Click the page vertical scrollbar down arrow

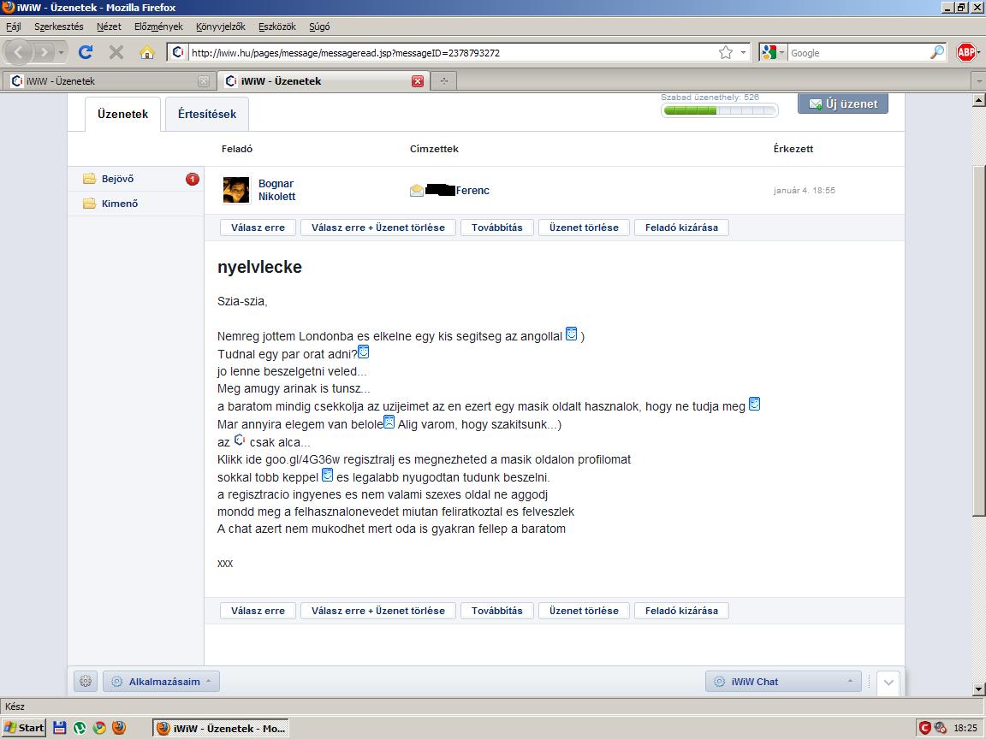(978, 689)
